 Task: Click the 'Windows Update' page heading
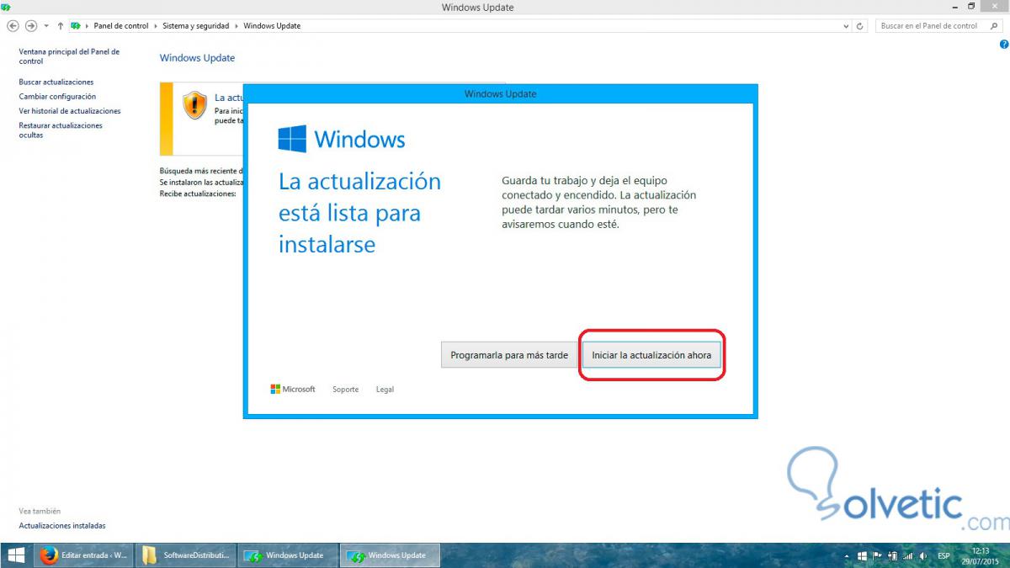[197, 58]
